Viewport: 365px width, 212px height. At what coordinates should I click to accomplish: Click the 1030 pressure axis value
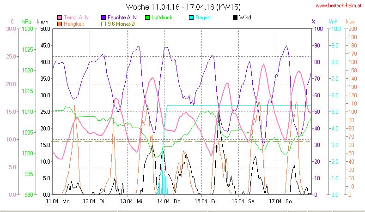click(28, 29)
